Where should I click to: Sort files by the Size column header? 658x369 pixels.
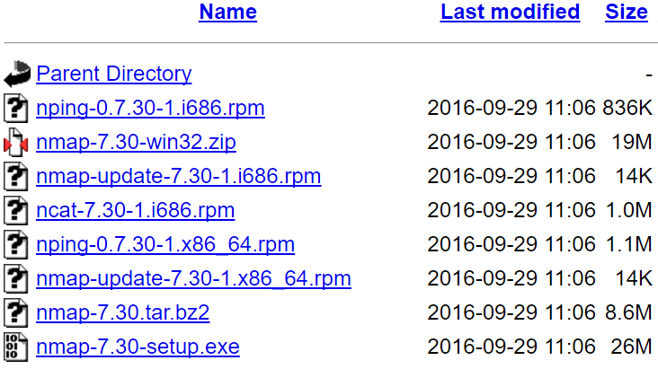627,12
